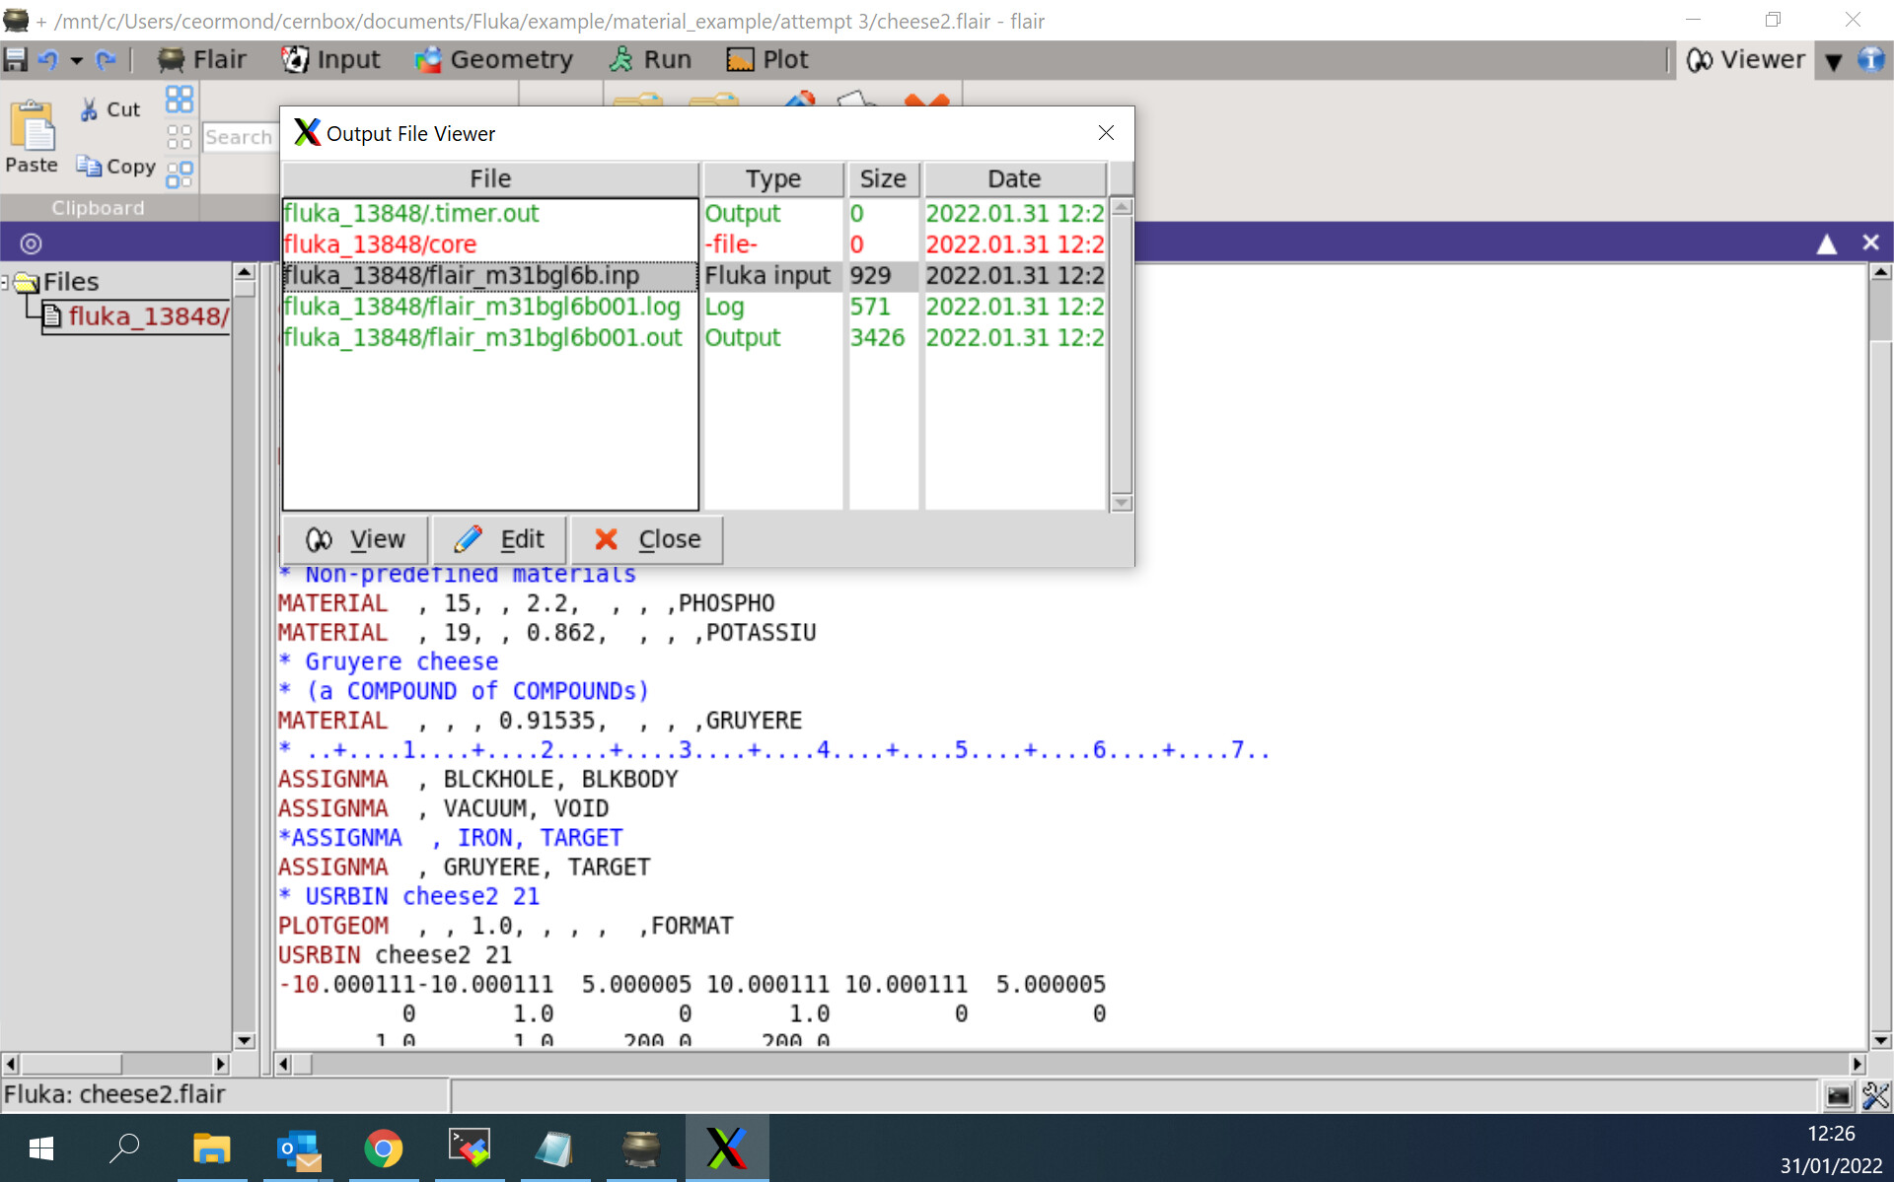This screenshot has height=1182, width=1894.
Task: Click the circular target icon on purple bar
Action: (31, 243)
